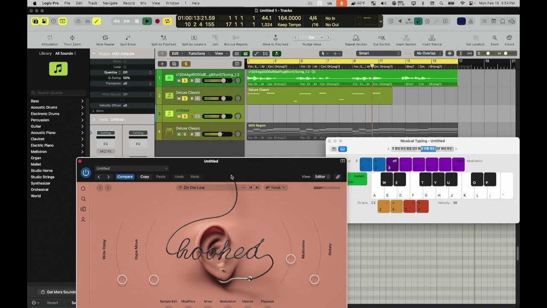Click the Forward transport button
The image size is (547, 308).
click(x=127, y=21)
